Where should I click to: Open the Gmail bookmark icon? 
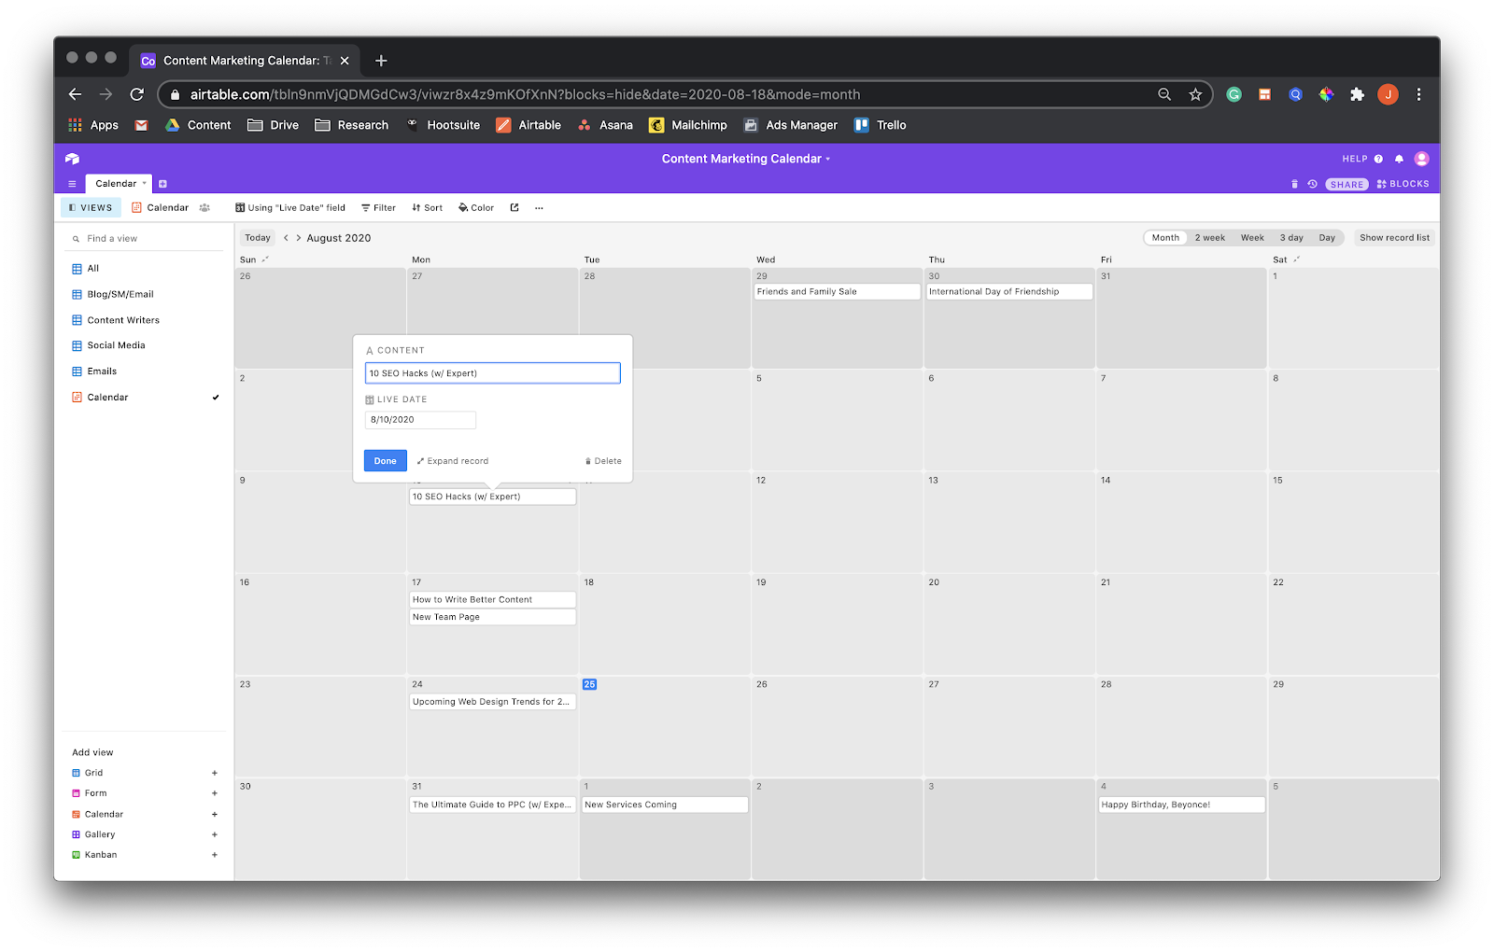pos(141,125)
